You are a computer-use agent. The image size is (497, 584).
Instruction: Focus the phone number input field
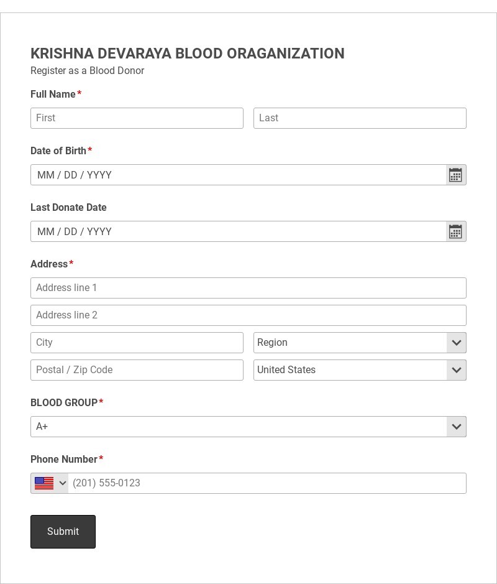267,483
